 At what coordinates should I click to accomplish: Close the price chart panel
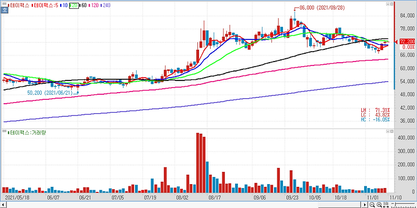(392, 4)
